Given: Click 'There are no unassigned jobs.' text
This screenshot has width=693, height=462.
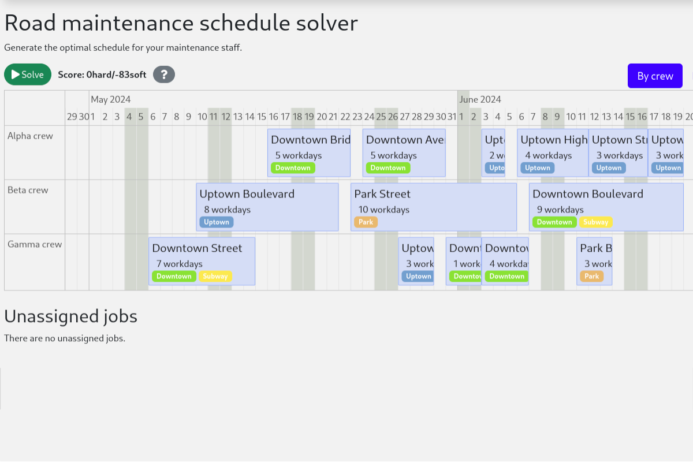Looking at the screenshot, I should [65, 338].
